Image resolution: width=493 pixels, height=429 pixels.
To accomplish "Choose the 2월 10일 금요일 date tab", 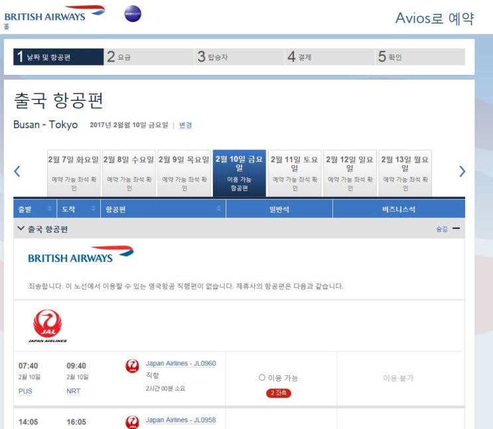I will click(240, 174).
